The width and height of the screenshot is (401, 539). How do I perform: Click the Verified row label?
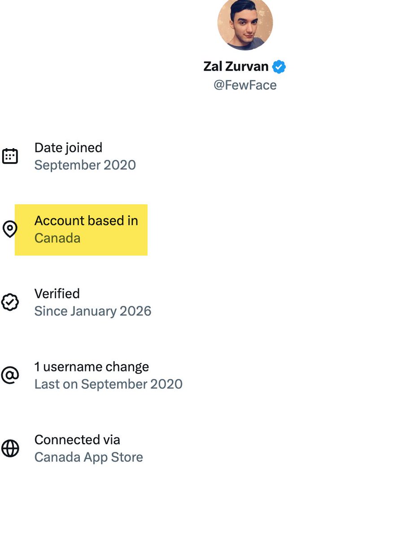point(57,294)
